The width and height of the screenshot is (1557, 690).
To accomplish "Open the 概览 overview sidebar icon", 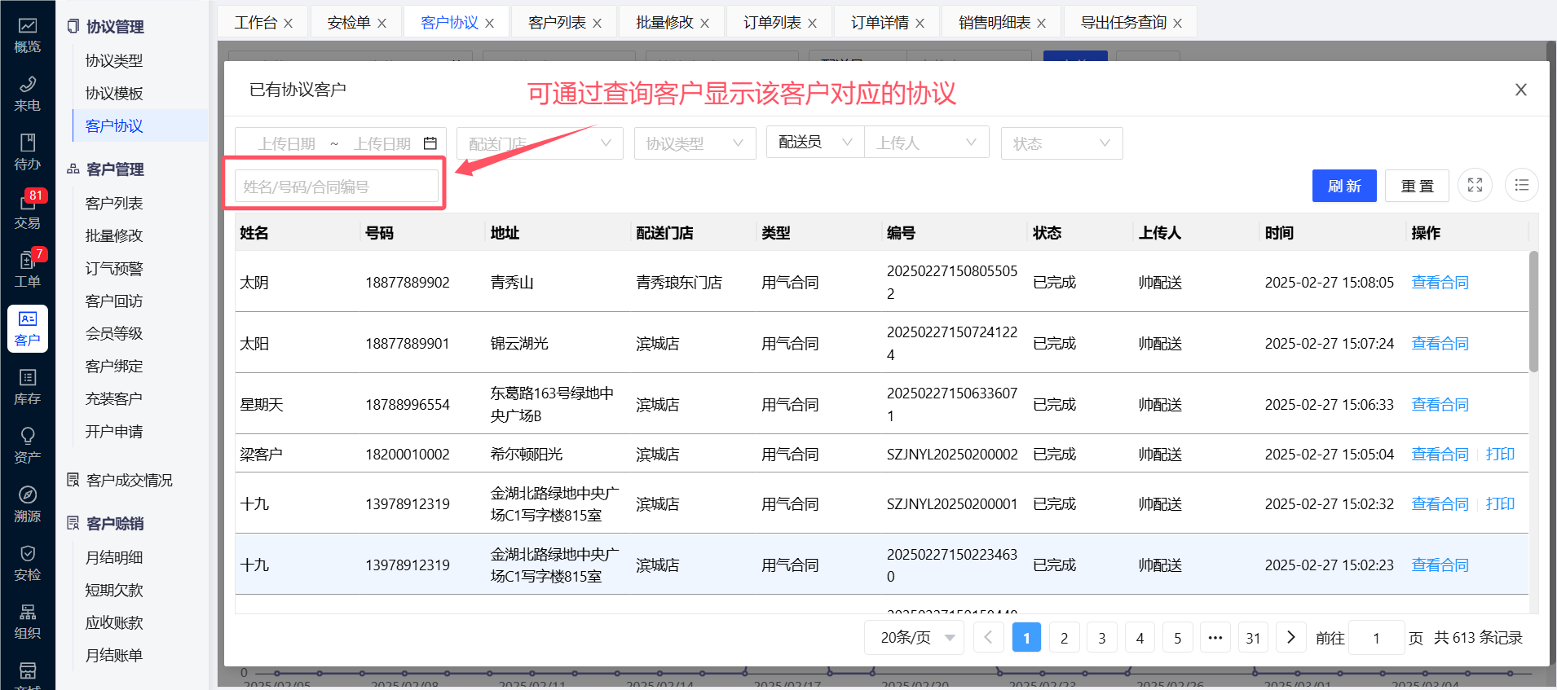I will pos(27,35).
